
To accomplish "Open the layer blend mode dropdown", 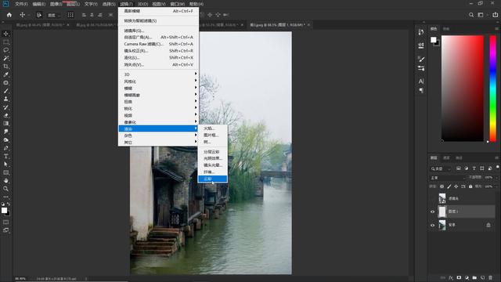I will point(448,178).
